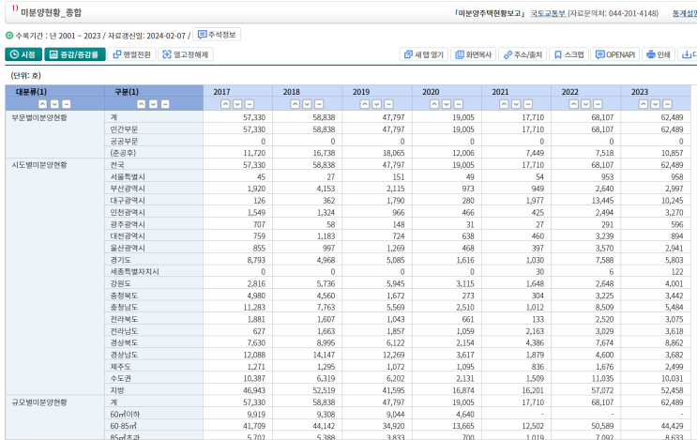Click minus icon under 2020 header
Screen dimensions: 697x440
(x=459, y=103)
